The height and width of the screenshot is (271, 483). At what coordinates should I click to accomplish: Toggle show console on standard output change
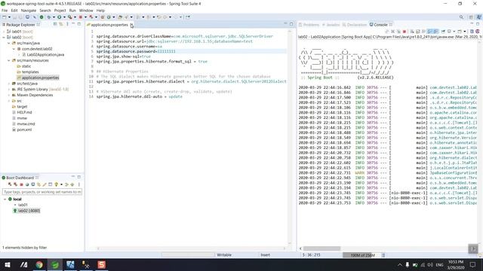tap(429, 32)
